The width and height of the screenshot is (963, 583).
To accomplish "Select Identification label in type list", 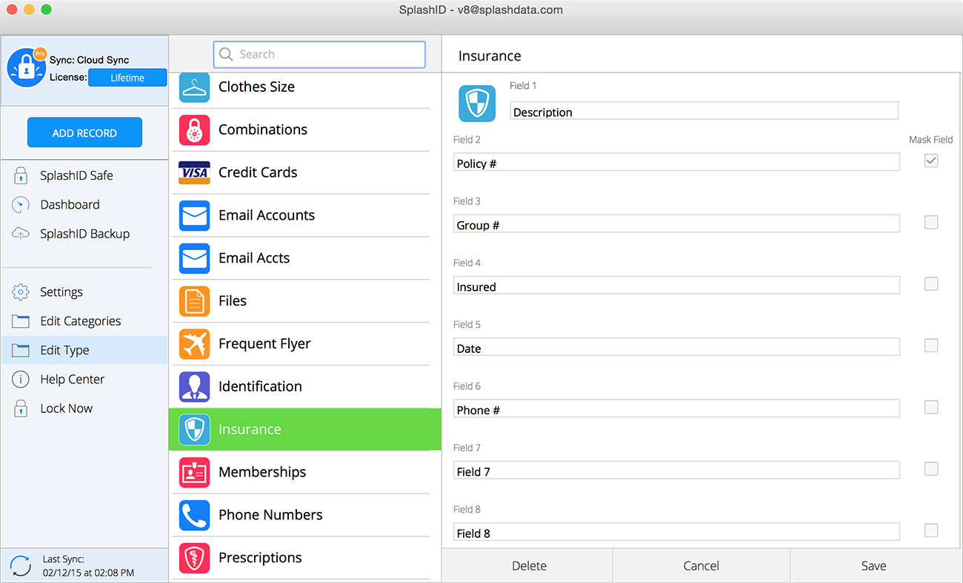I will tap(260, 387).
